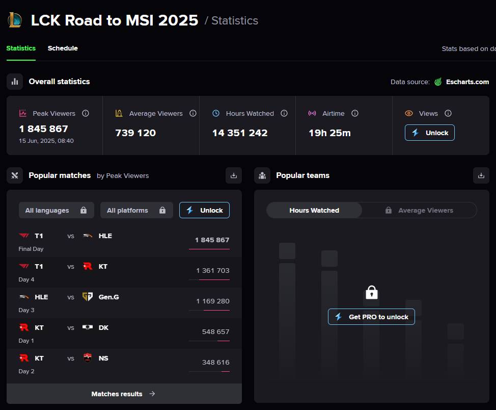This screenshot has height=410, width=496.
Task: Click the lock icon over teams chart
Action: point(372,292)
